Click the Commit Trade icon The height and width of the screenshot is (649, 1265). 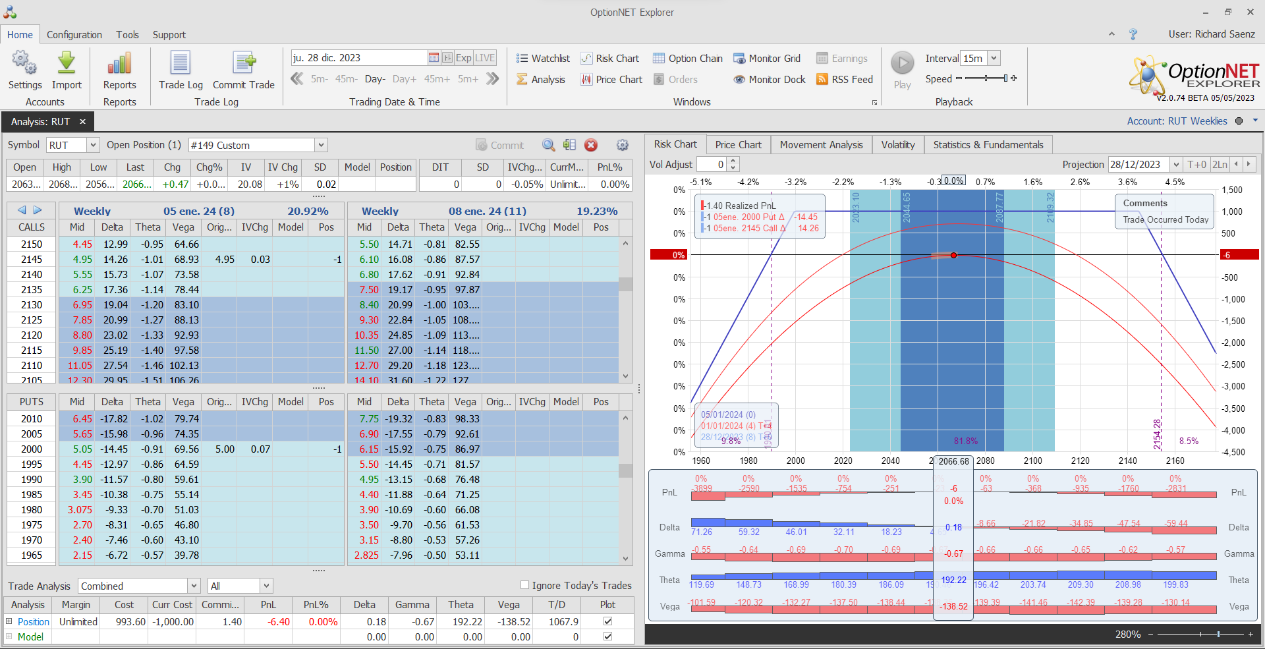244,64
